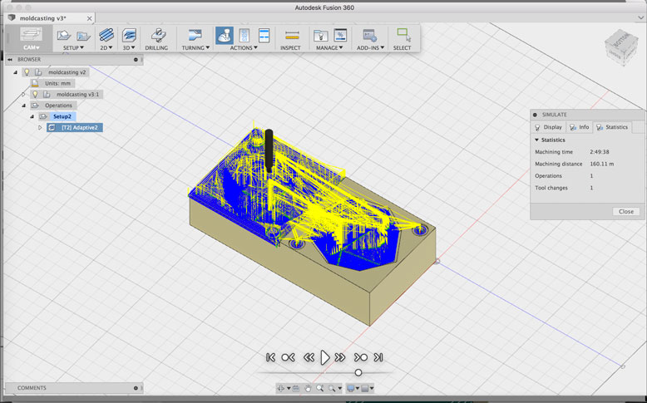This screenshot has height=403, width=647.
Task: Click the New Setup icon
Action: point(63,36)
